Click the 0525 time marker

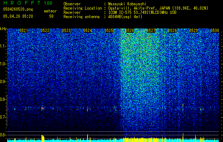point(109,31)
